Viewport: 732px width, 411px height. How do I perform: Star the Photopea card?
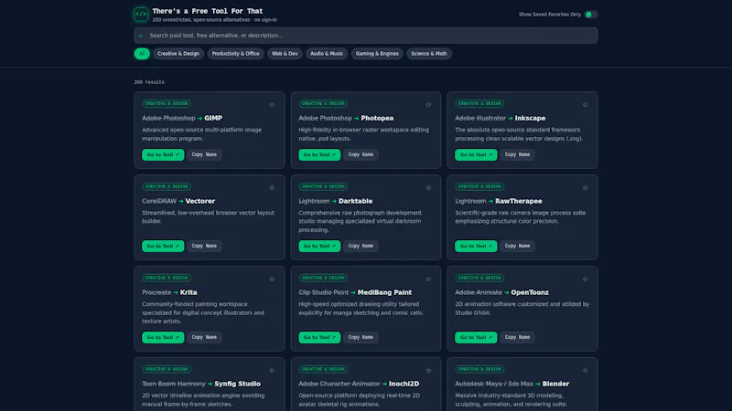point(428,105)
